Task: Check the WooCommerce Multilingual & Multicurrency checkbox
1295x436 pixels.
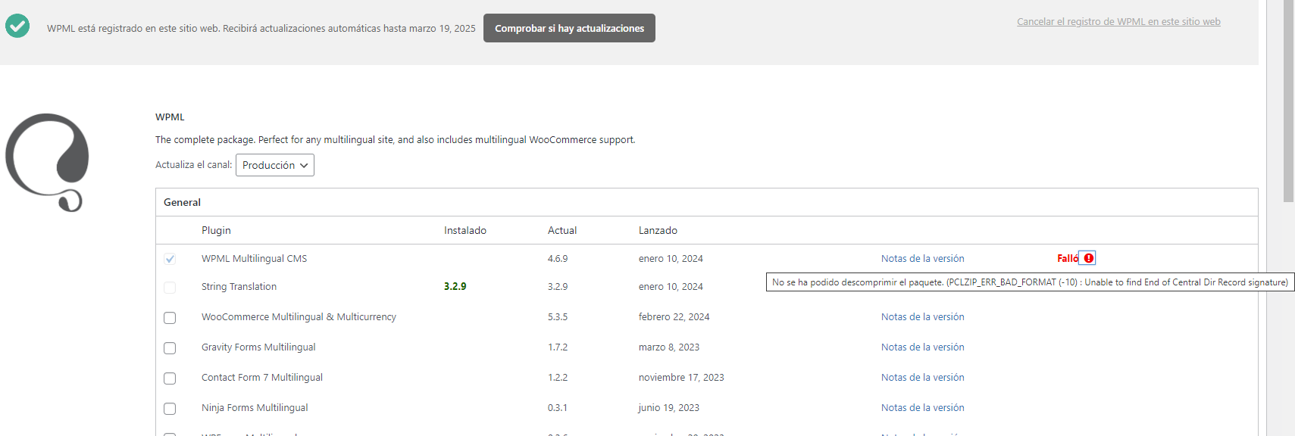Action: coord(170,318)
